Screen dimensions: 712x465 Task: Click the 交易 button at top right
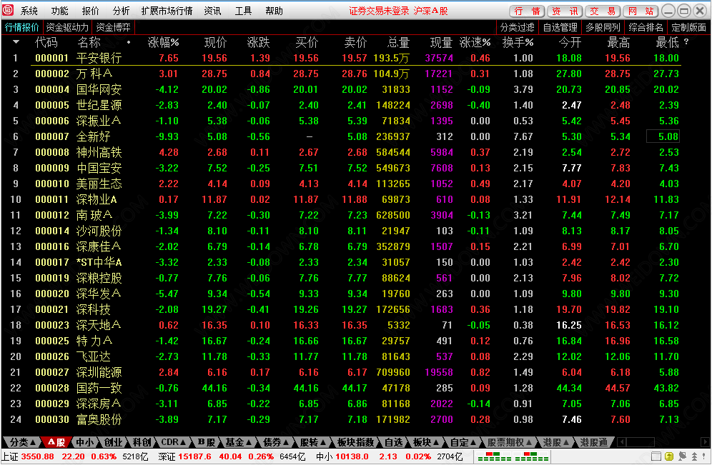[603, 11]
